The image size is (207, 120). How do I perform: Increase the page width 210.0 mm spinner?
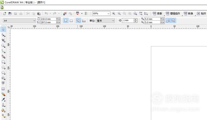[59, 19]
